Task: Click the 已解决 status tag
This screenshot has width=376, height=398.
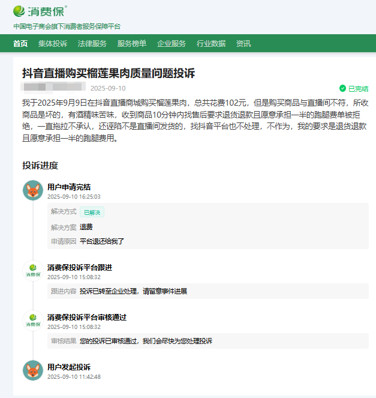Action: coord(92,212)
